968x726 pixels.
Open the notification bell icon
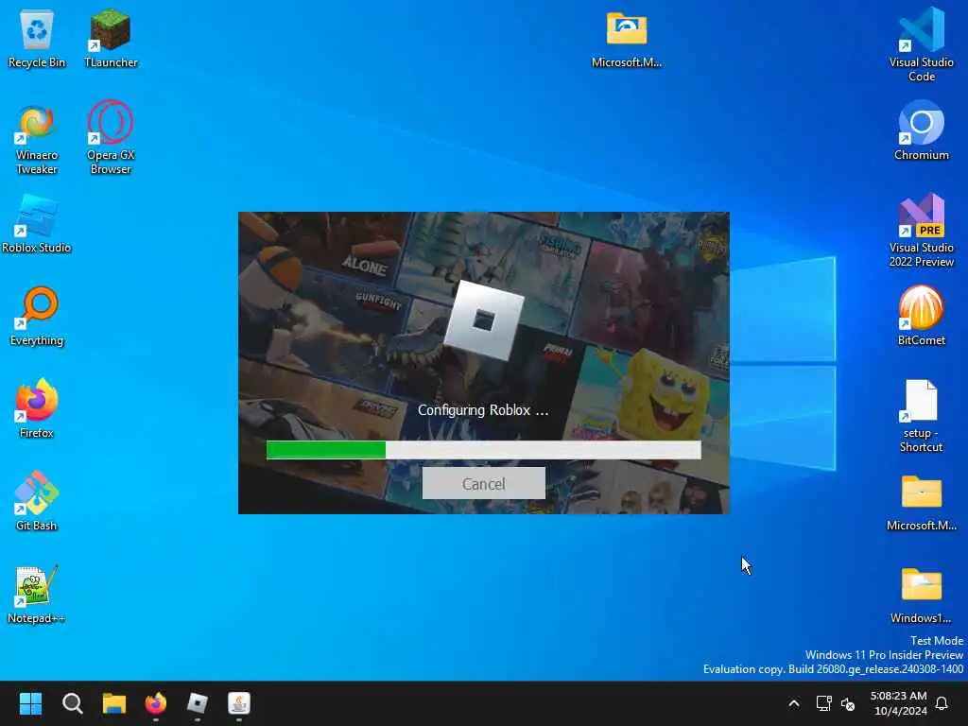point(942,703)
